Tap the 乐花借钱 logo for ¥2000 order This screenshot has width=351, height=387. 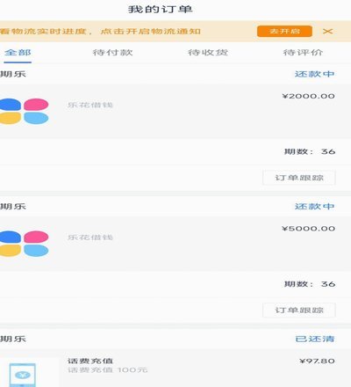click(24, 112)
